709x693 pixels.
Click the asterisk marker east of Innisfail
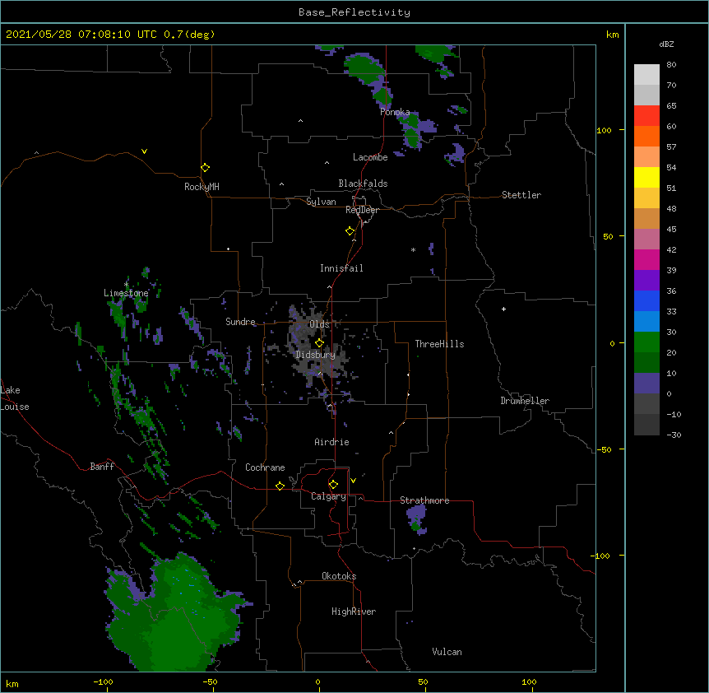[413, 249]
